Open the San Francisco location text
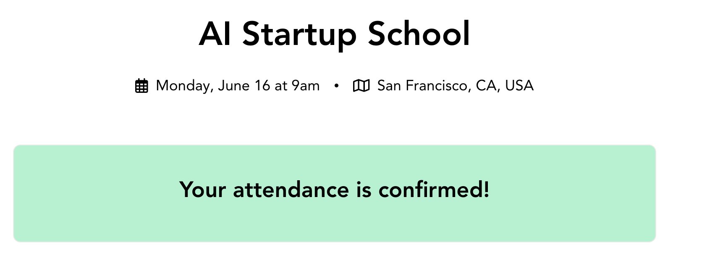 pos(424,86)
